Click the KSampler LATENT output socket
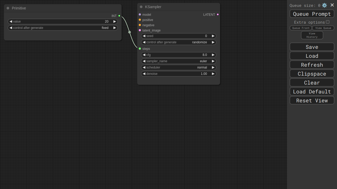337x189 pixels. [x=218, y=14]
